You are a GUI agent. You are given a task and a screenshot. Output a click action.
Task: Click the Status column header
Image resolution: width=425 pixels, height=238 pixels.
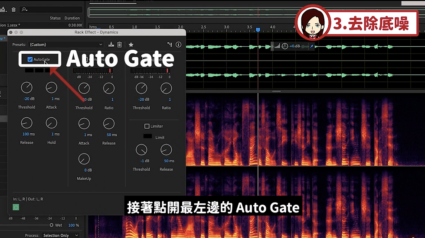[56, 18]
